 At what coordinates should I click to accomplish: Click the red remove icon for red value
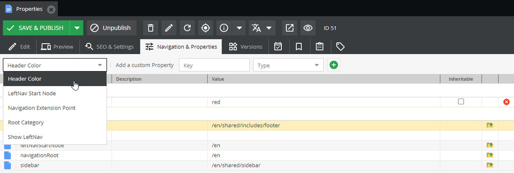(x=506, y=102)
